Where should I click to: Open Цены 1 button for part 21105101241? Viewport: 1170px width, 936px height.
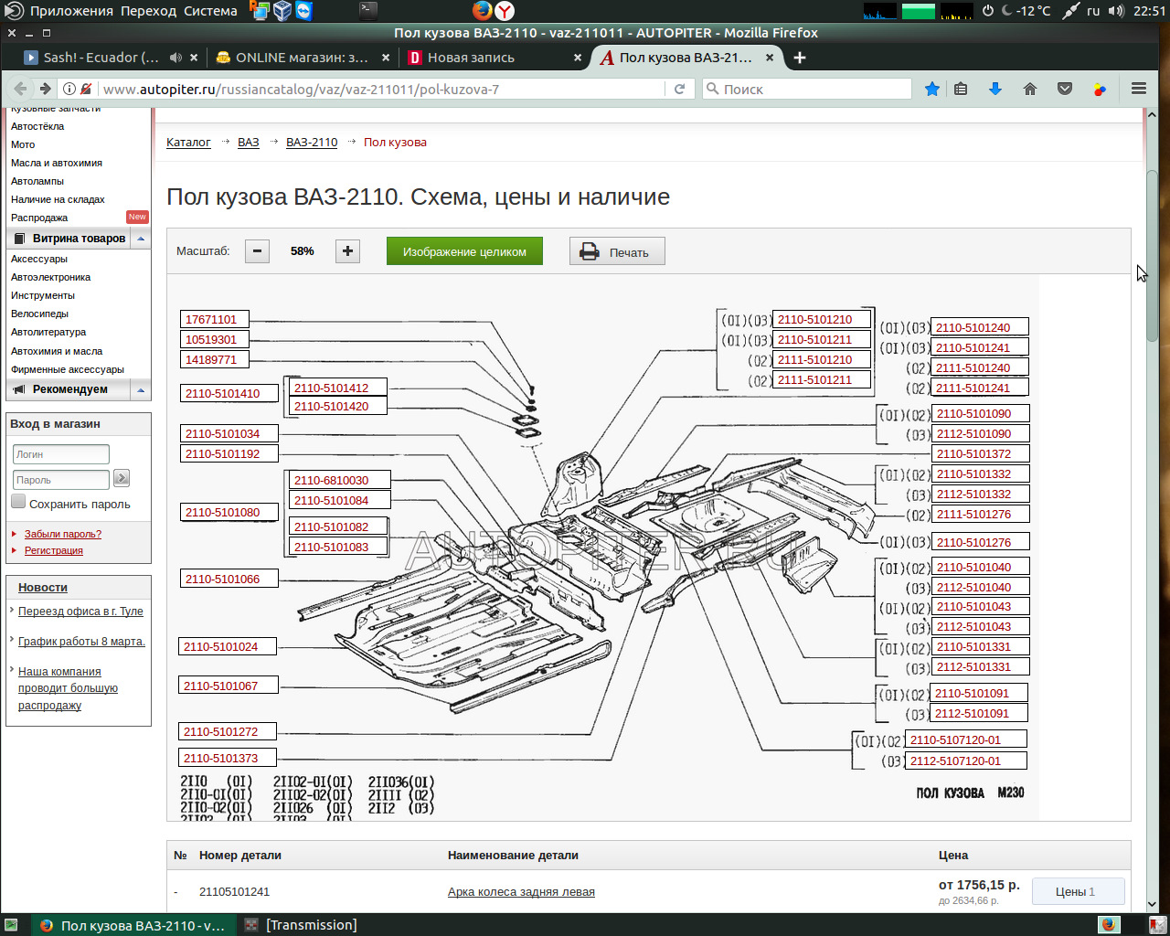pyautogui.click(x=1079, y=892)
